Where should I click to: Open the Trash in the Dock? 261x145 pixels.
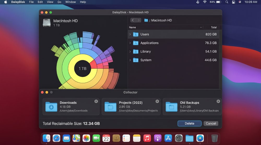point(214,138)
